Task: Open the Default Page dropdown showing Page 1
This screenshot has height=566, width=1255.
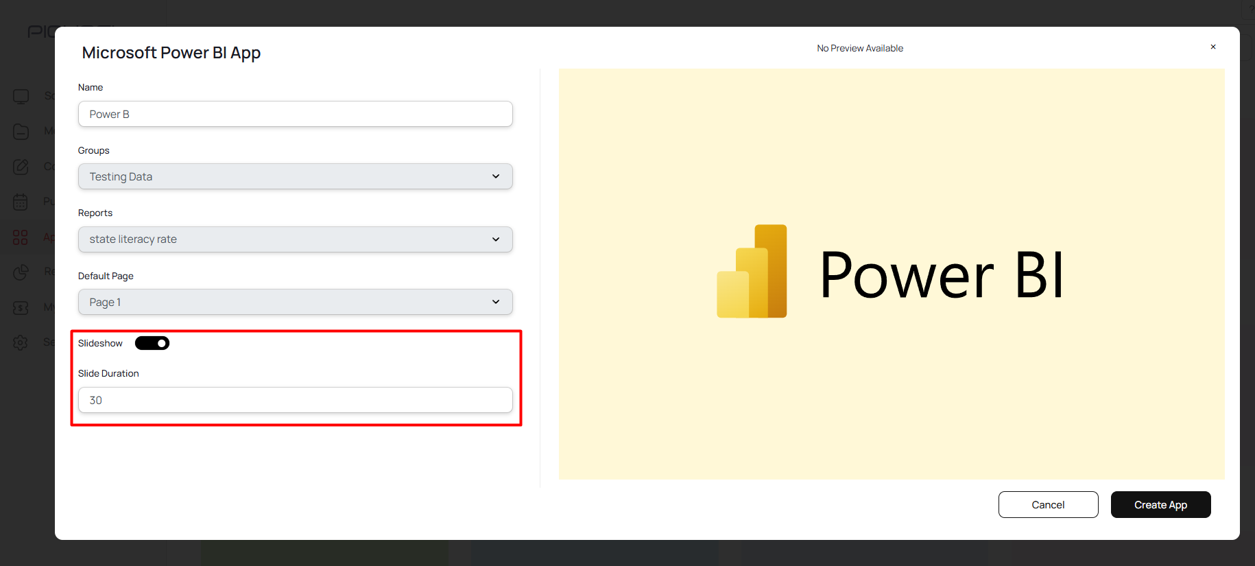Action: (296, 302)
